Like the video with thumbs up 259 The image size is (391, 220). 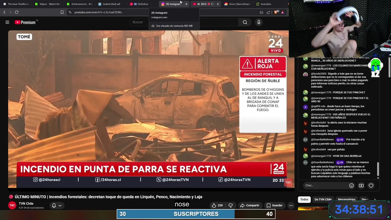tap(217, 205)
